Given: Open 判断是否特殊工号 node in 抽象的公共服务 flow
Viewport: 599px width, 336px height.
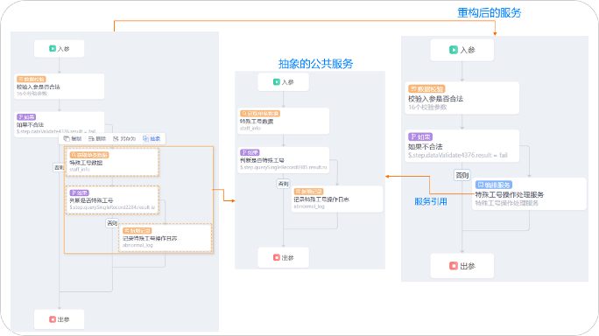Looking at the screenshot, I should point(284,160).
